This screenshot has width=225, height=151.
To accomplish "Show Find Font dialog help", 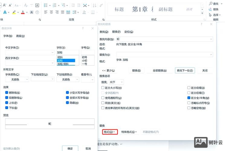I will click(x=83, y=28).
